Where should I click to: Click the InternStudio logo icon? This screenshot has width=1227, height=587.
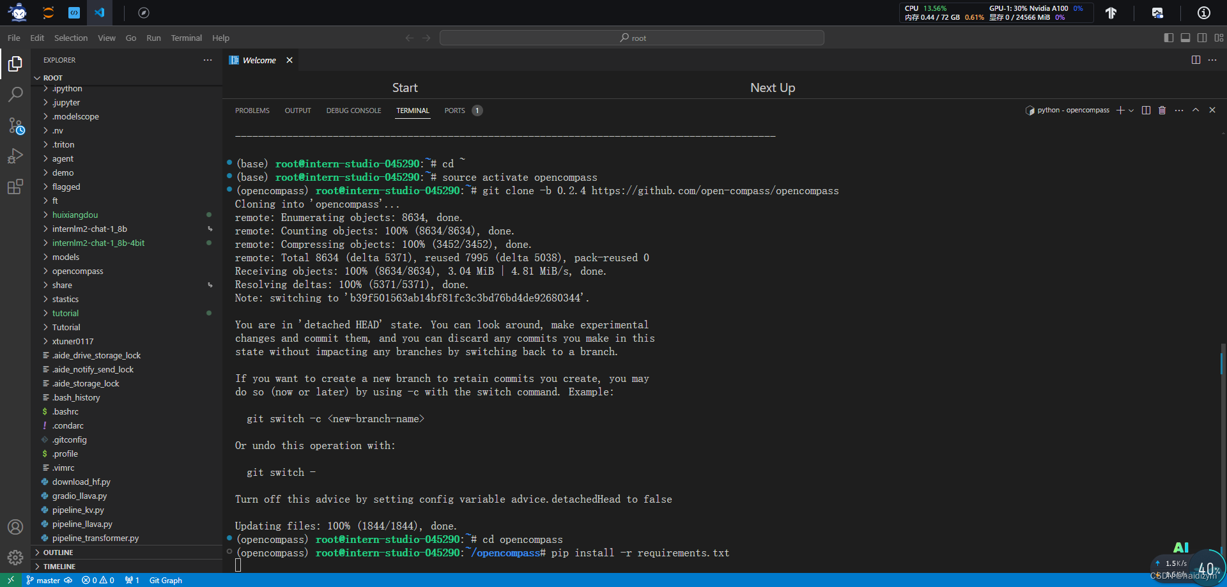pos(18,12)
